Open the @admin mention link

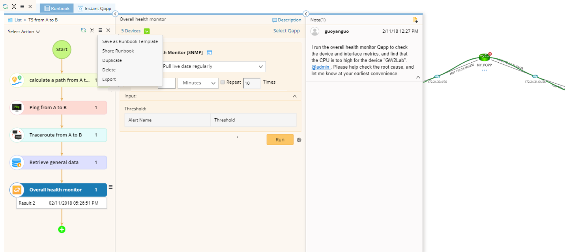[320, 67]
